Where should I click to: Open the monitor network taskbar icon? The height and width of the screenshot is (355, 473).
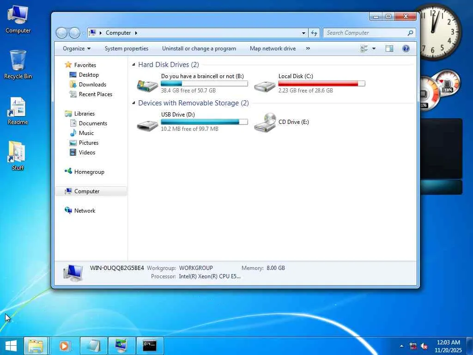tap(121, 346)
